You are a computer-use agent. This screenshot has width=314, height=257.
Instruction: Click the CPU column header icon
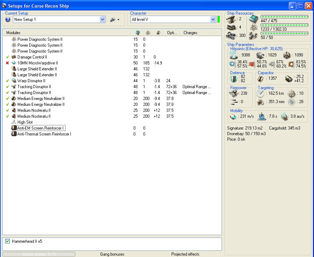pos(137,33)
